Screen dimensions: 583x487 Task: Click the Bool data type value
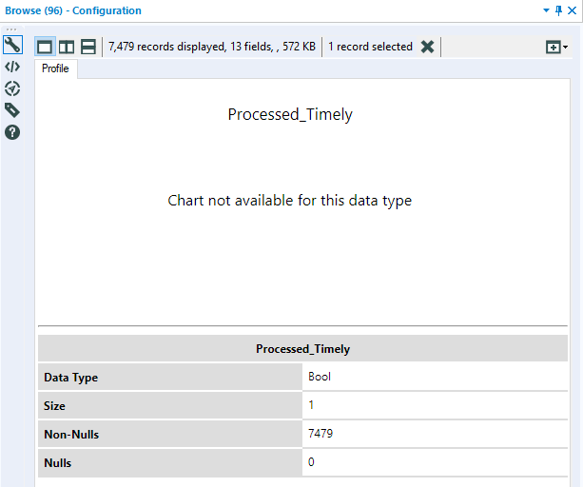(x=320, y=377)
